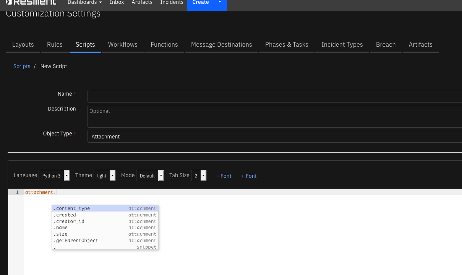Open the Object Type dropdown
This screenshot has height=275, width=462.
pos(275,136)
